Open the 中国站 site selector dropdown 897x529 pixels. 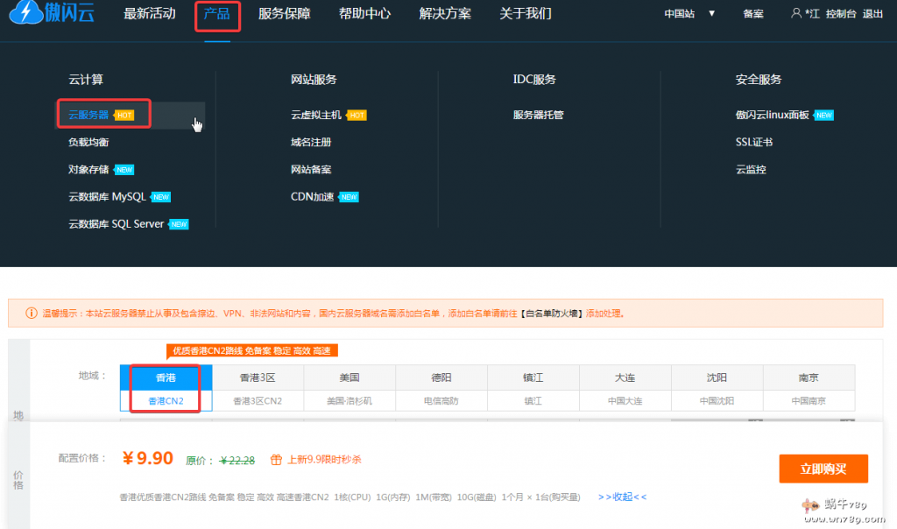pyautogui.click(x=686, y=14)
